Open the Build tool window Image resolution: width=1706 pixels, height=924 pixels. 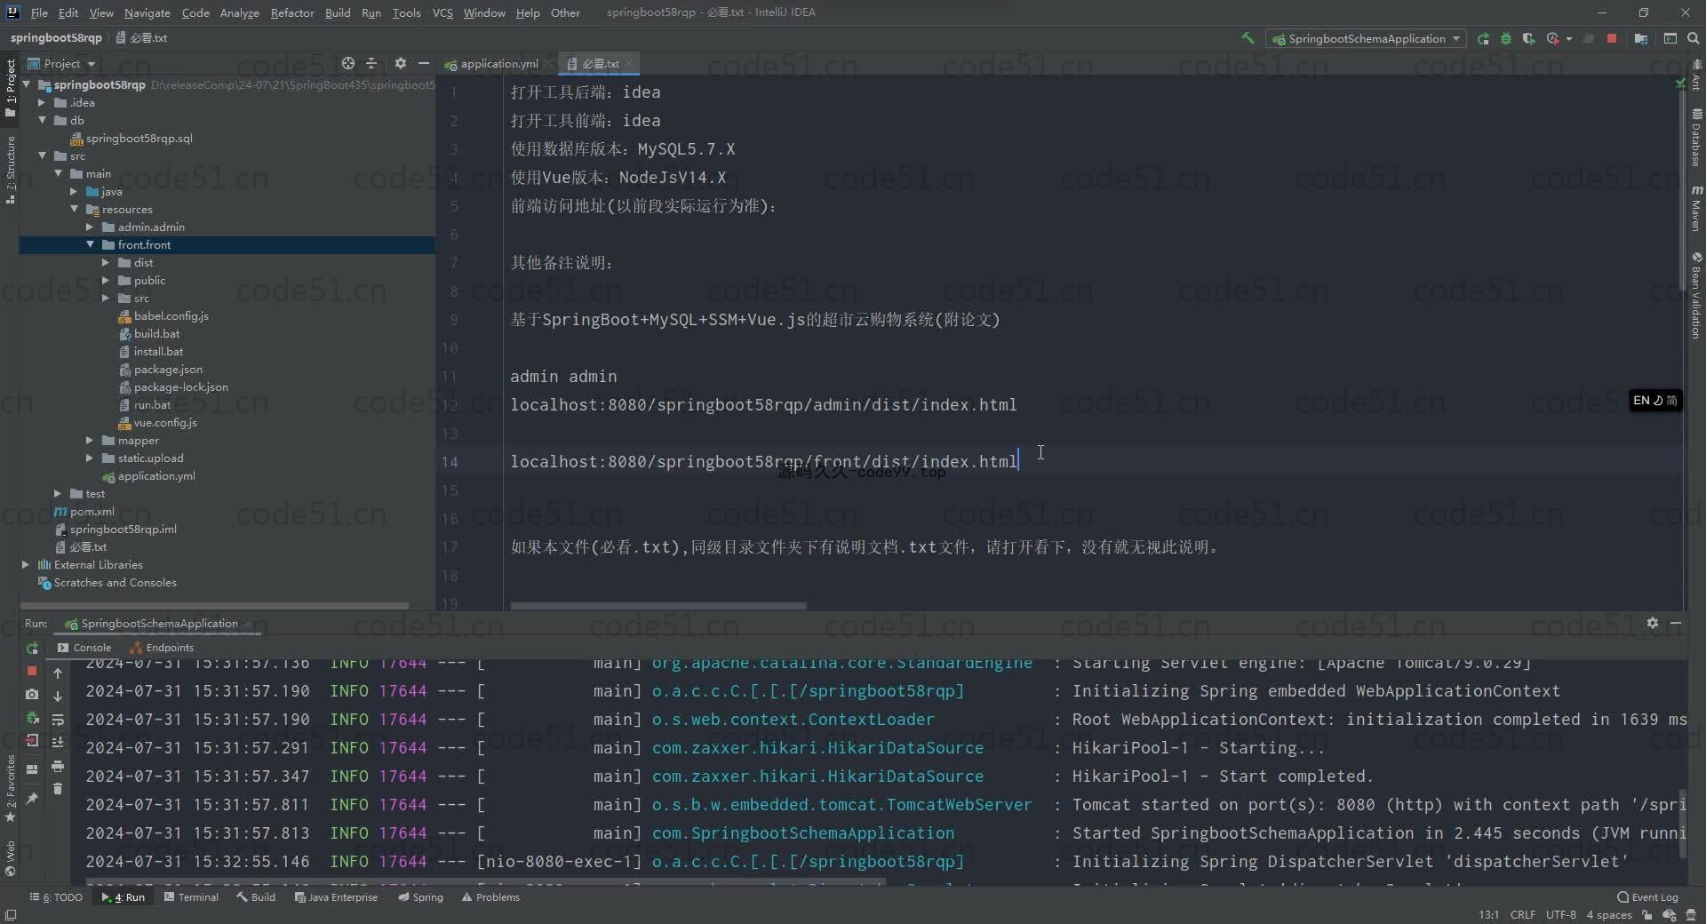point(256,897)
